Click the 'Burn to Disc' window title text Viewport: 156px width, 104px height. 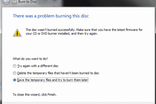click(x=28, y=2)
